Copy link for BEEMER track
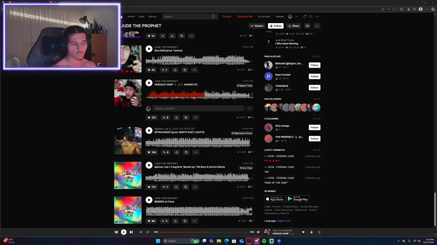This screenshot has height=245, width=437. click(185, 221)
